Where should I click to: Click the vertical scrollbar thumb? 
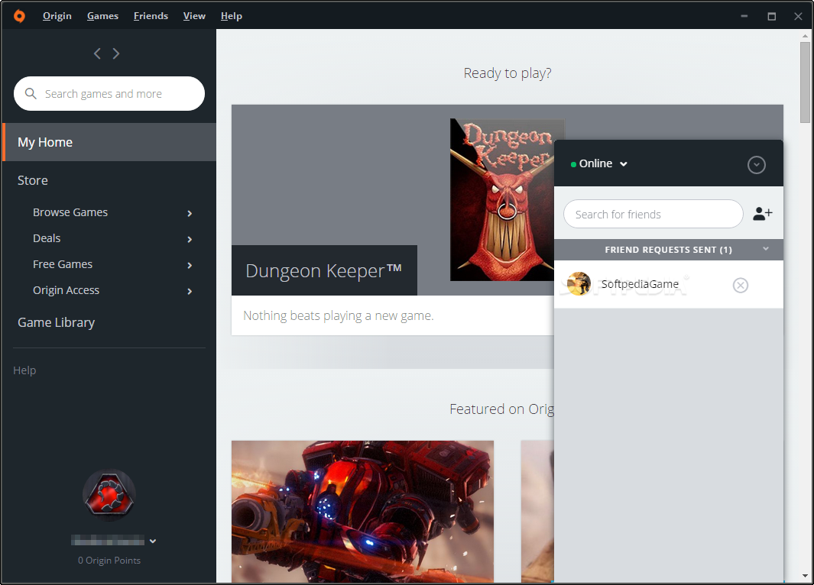(805, 82)
